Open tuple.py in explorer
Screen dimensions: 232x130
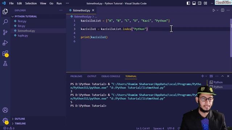pyautogui.click(x=23, y=35)
